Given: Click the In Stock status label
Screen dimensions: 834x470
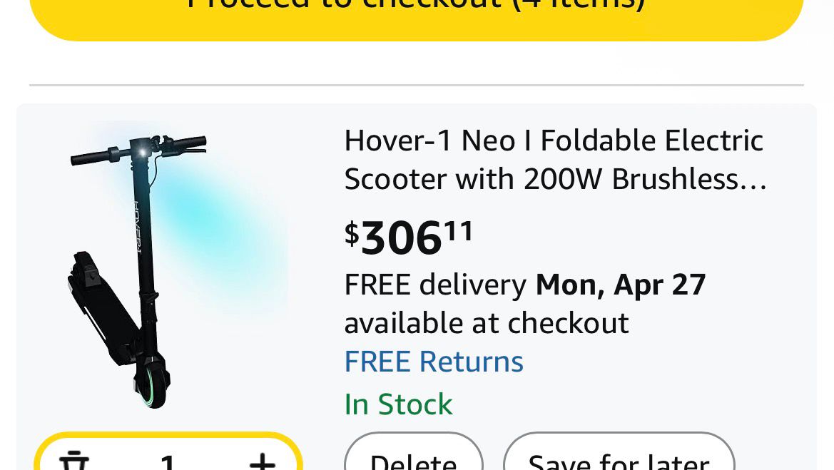Looking at the screenshot, I should pos(398,404).
